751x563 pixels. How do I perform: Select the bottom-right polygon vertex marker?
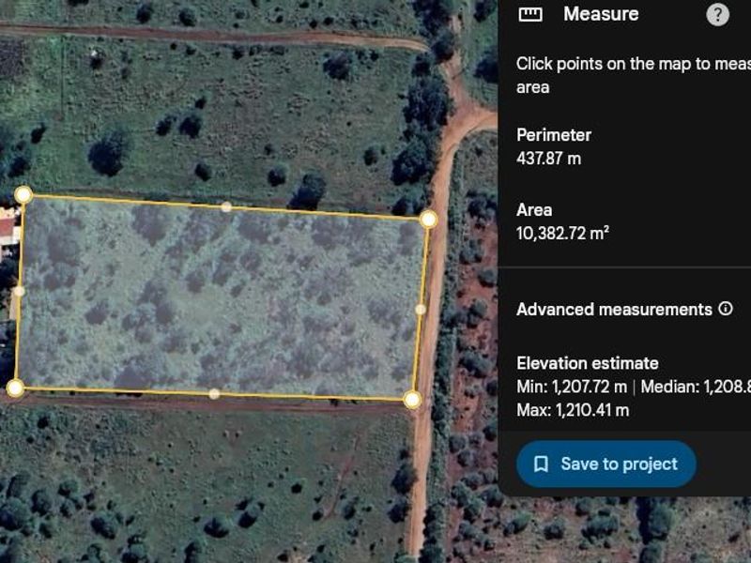click(x=410, y=401)
